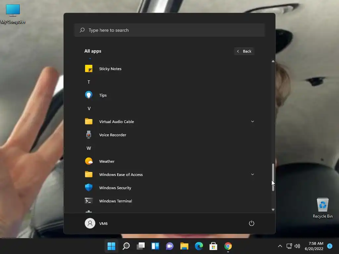Expand Windows Ease of Access chevron
Screen dimensions: 339x254
[x=253, y=174]
